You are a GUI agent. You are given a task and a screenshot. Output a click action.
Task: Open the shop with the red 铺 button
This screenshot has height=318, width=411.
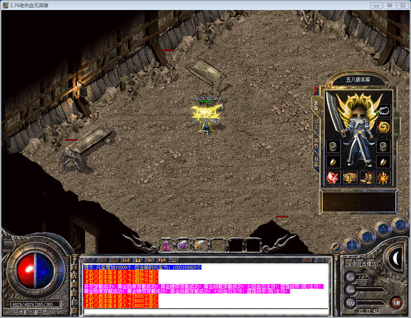point(396,303)
